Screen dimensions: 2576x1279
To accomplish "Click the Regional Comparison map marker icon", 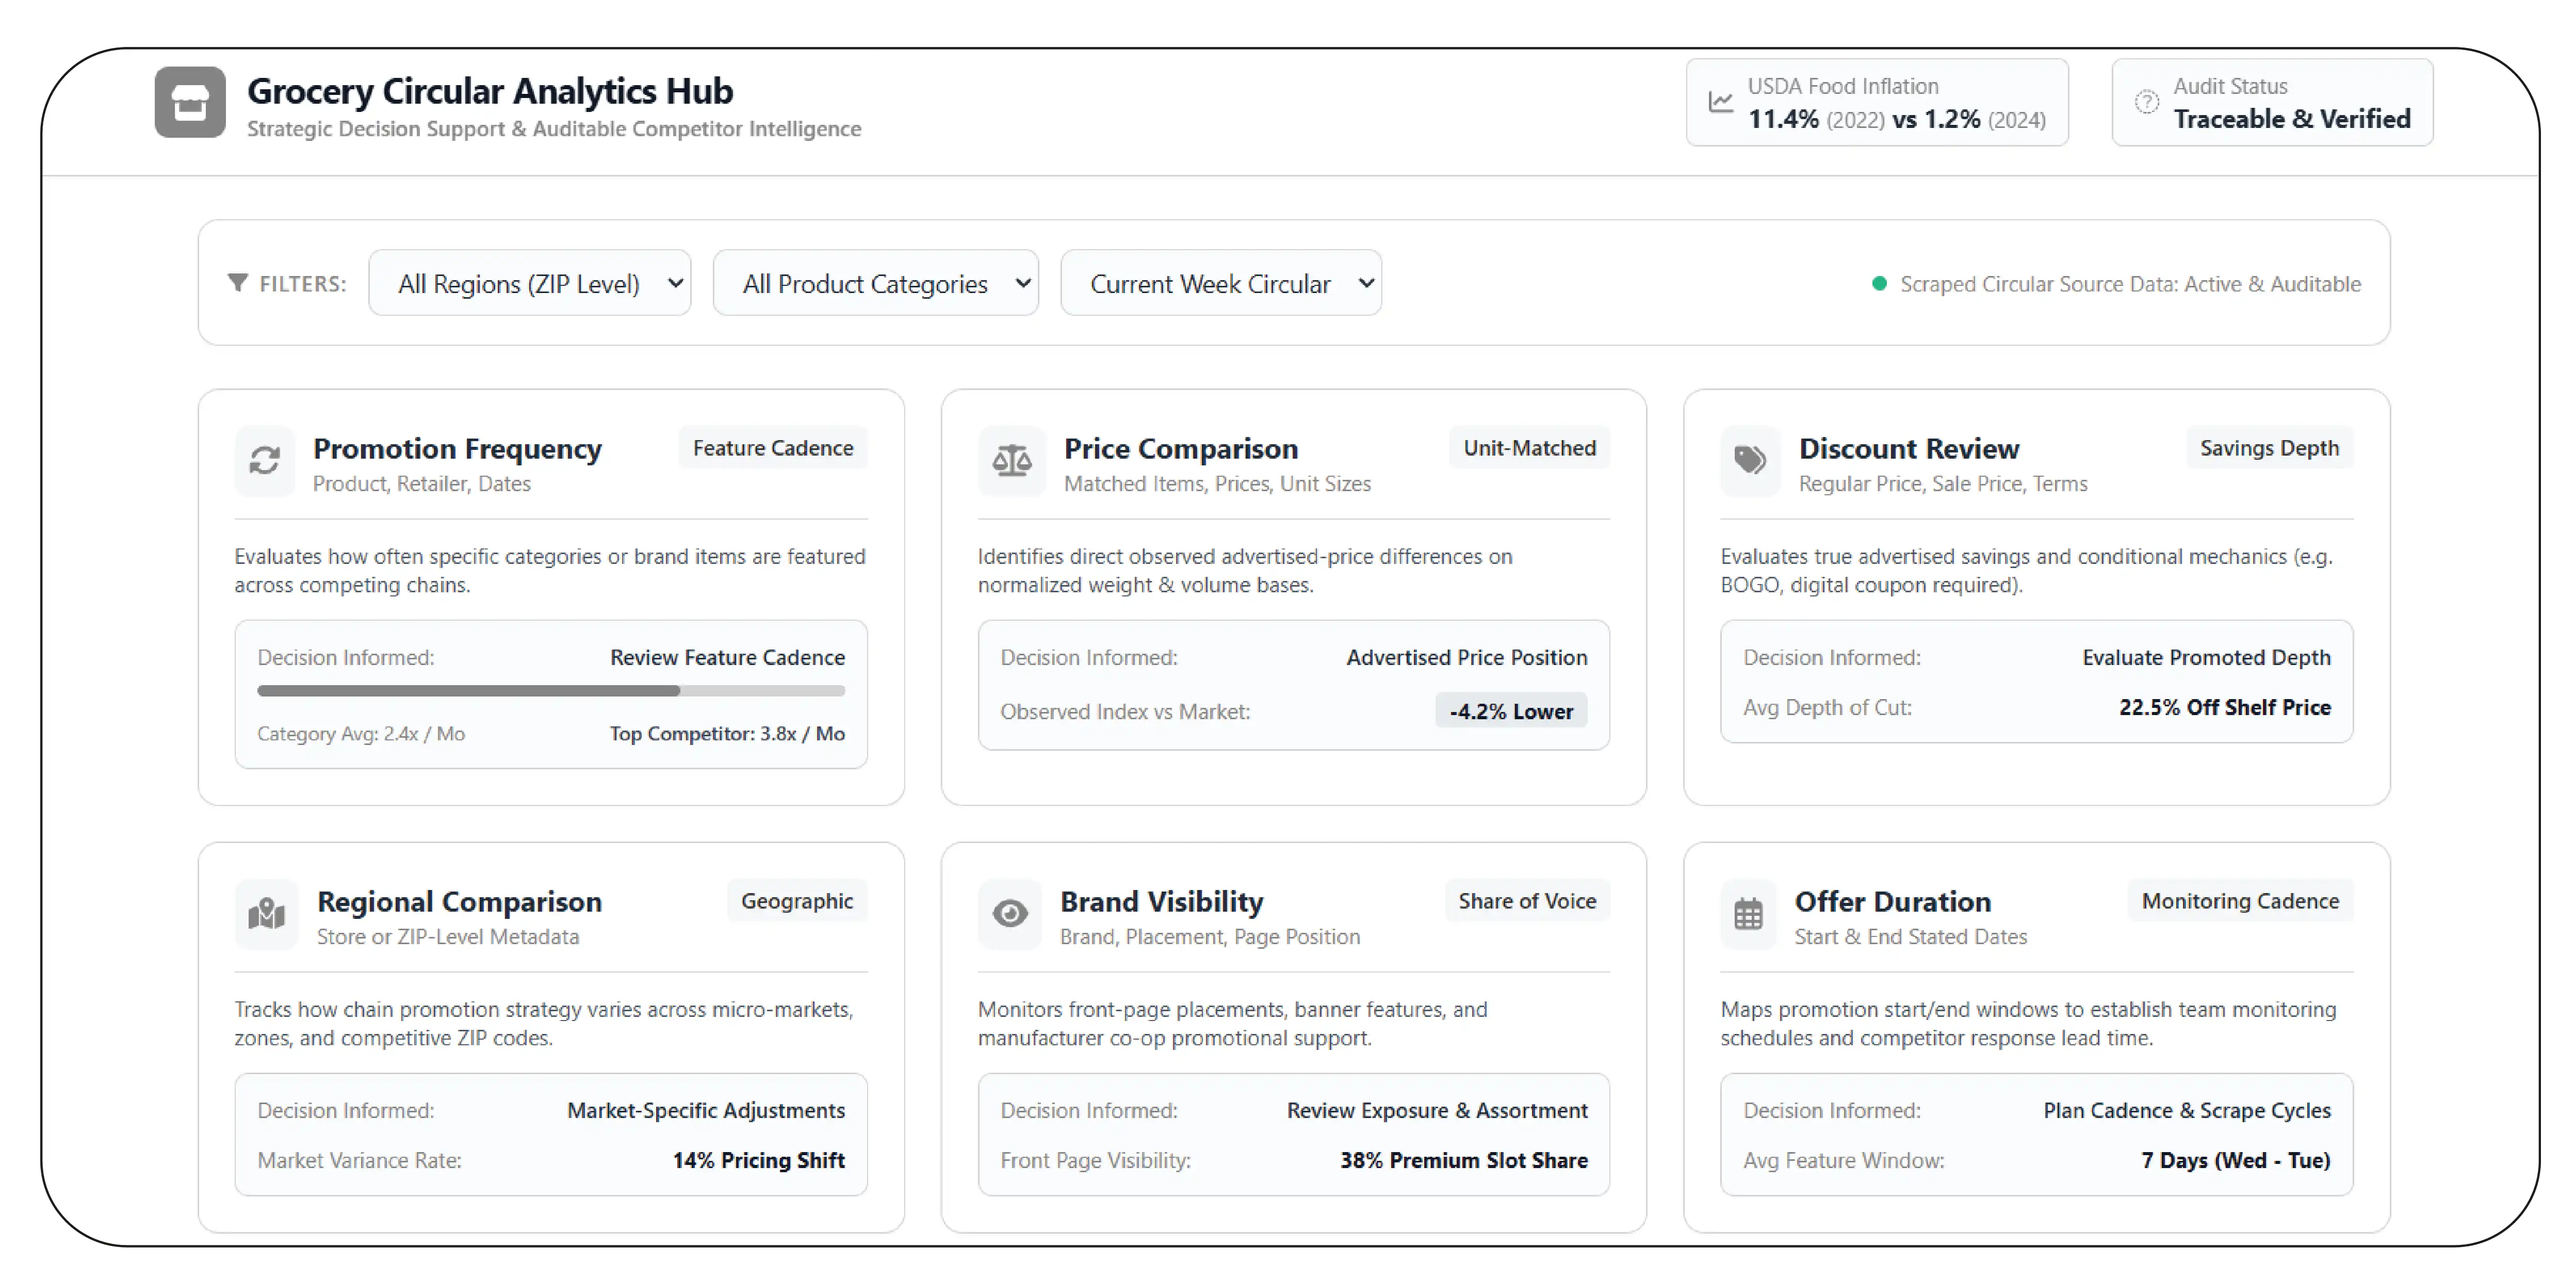I will (267, 913).
